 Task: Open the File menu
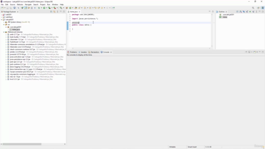tap(2, 5)
